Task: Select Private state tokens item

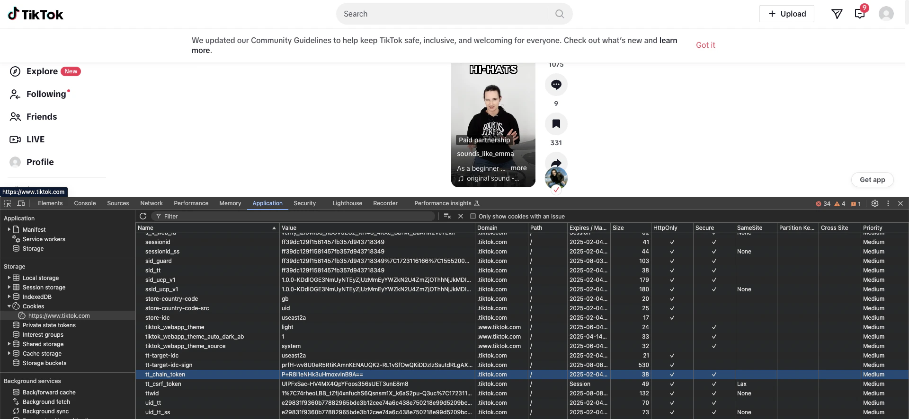Action: click(x=49, y=325)
